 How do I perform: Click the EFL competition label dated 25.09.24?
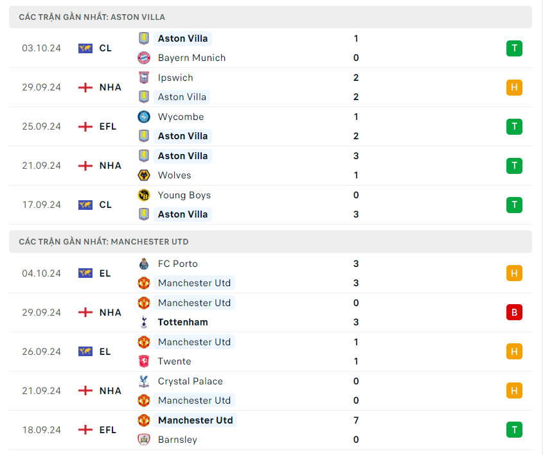click(108, 126)
